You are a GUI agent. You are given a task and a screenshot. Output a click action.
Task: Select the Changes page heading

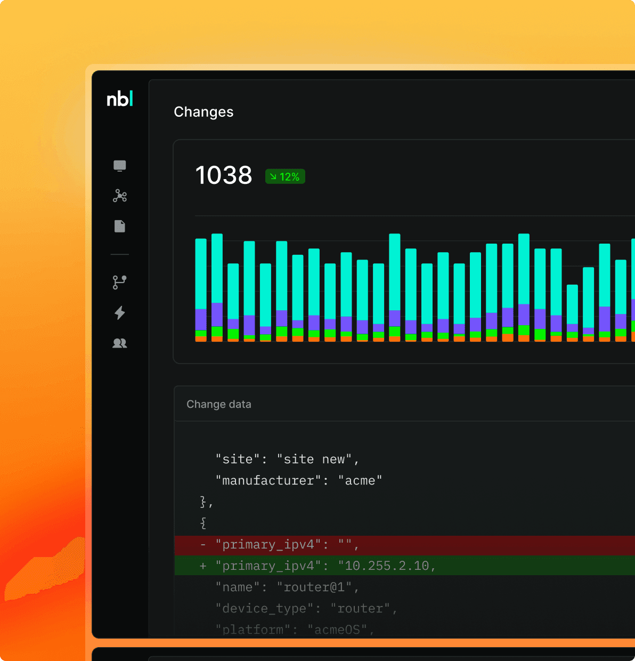203,112
